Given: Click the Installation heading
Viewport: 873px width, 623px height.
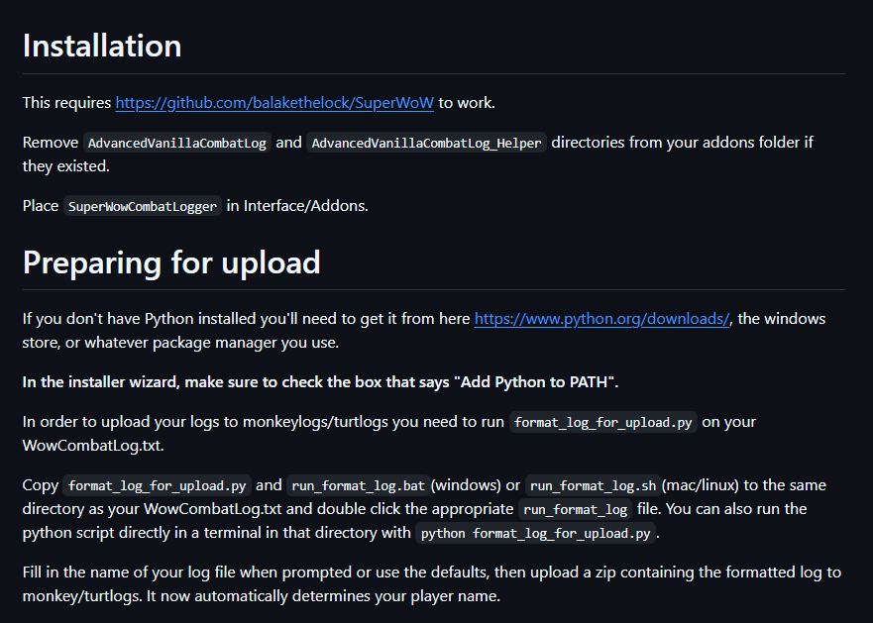Looking at the screenshot, I should click(x=102, y=46).
